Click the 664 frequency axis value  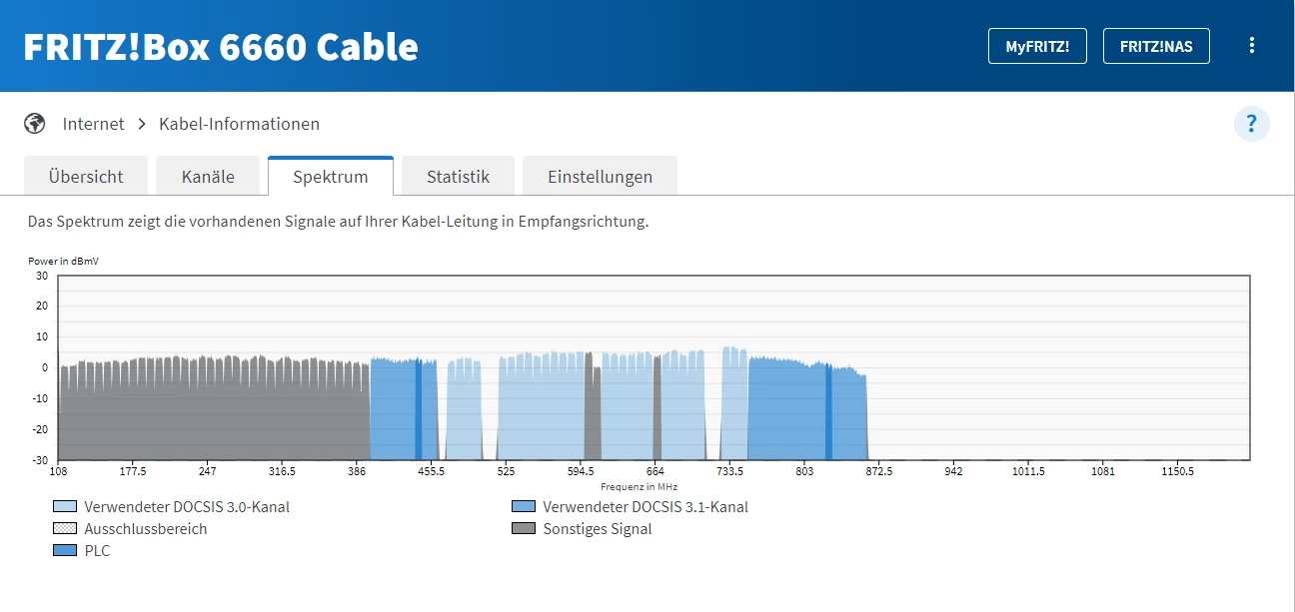coord(655,471)
